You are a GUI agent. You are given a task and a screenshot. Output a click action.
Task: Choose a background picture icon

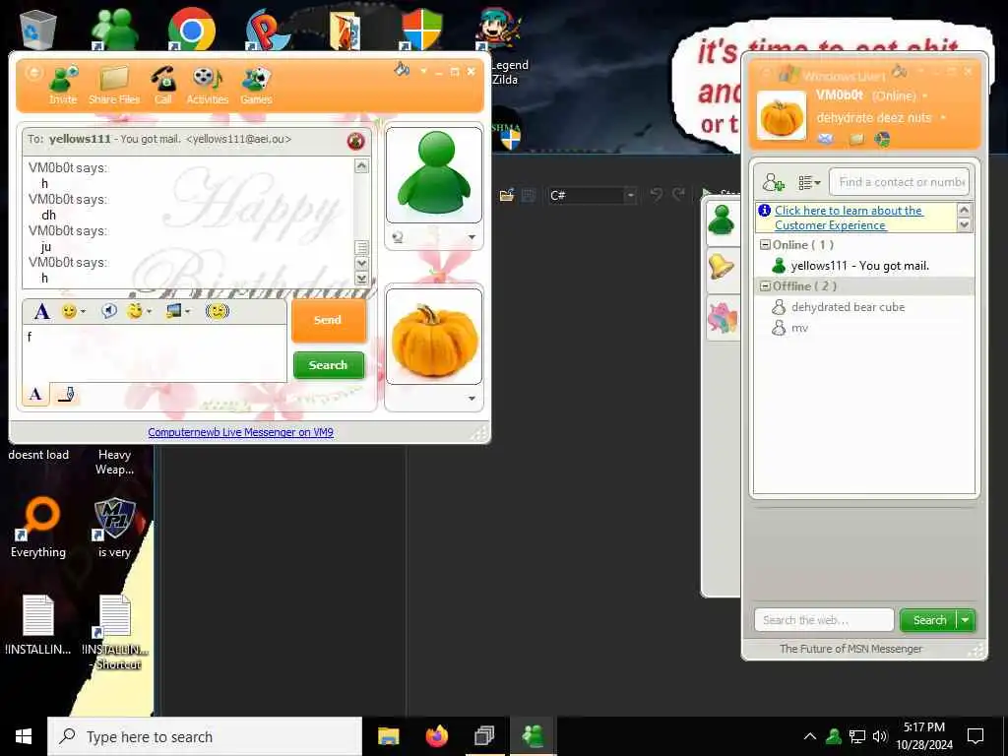coord(173,311)
